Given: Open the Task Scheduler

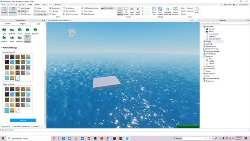Looking at the screenshot, I should [69, 11].
